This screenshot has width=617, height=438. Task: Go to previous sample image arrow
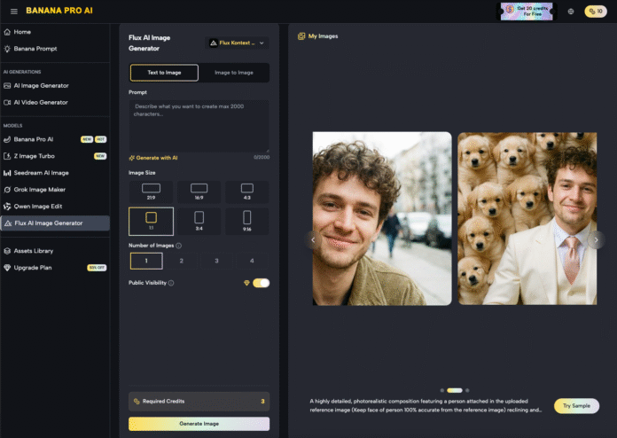[312, 239]
